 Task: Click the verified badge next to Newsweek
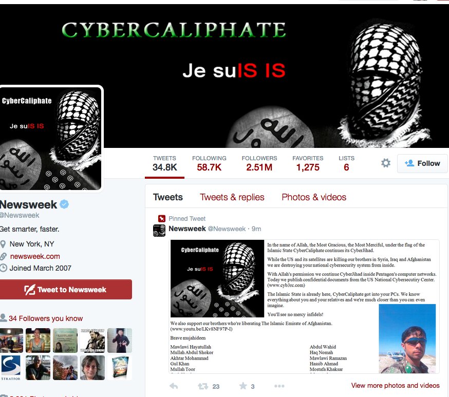(x=64, y=204)
